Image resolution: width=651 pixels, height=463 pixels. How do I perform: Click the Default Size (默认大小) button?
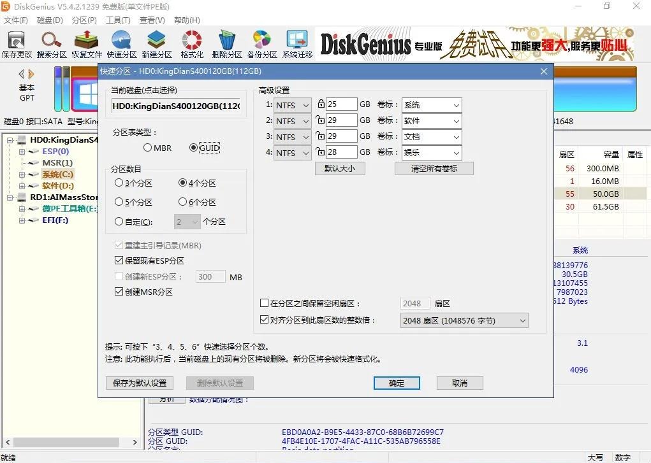tap(340, 168)
